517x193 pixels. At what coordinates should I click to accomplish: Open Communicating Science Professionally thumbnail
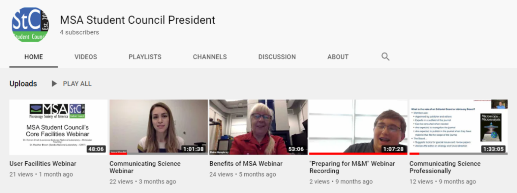pos(458,127)
